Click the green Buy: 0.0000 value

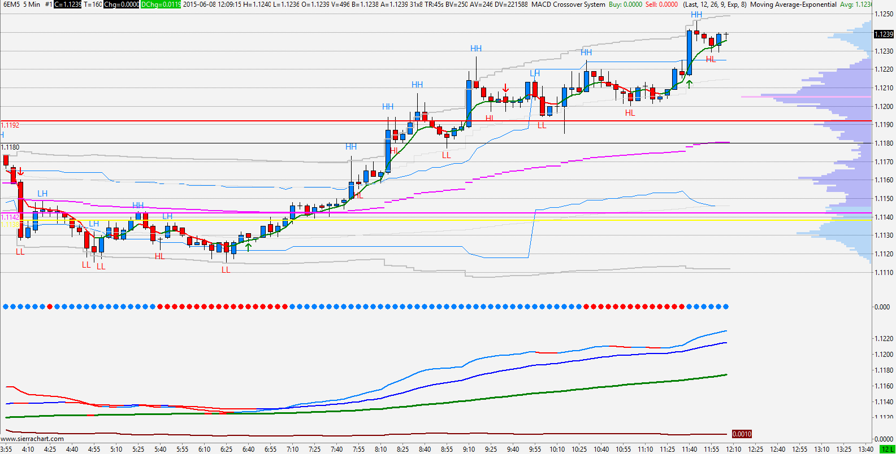pos(625,5)
